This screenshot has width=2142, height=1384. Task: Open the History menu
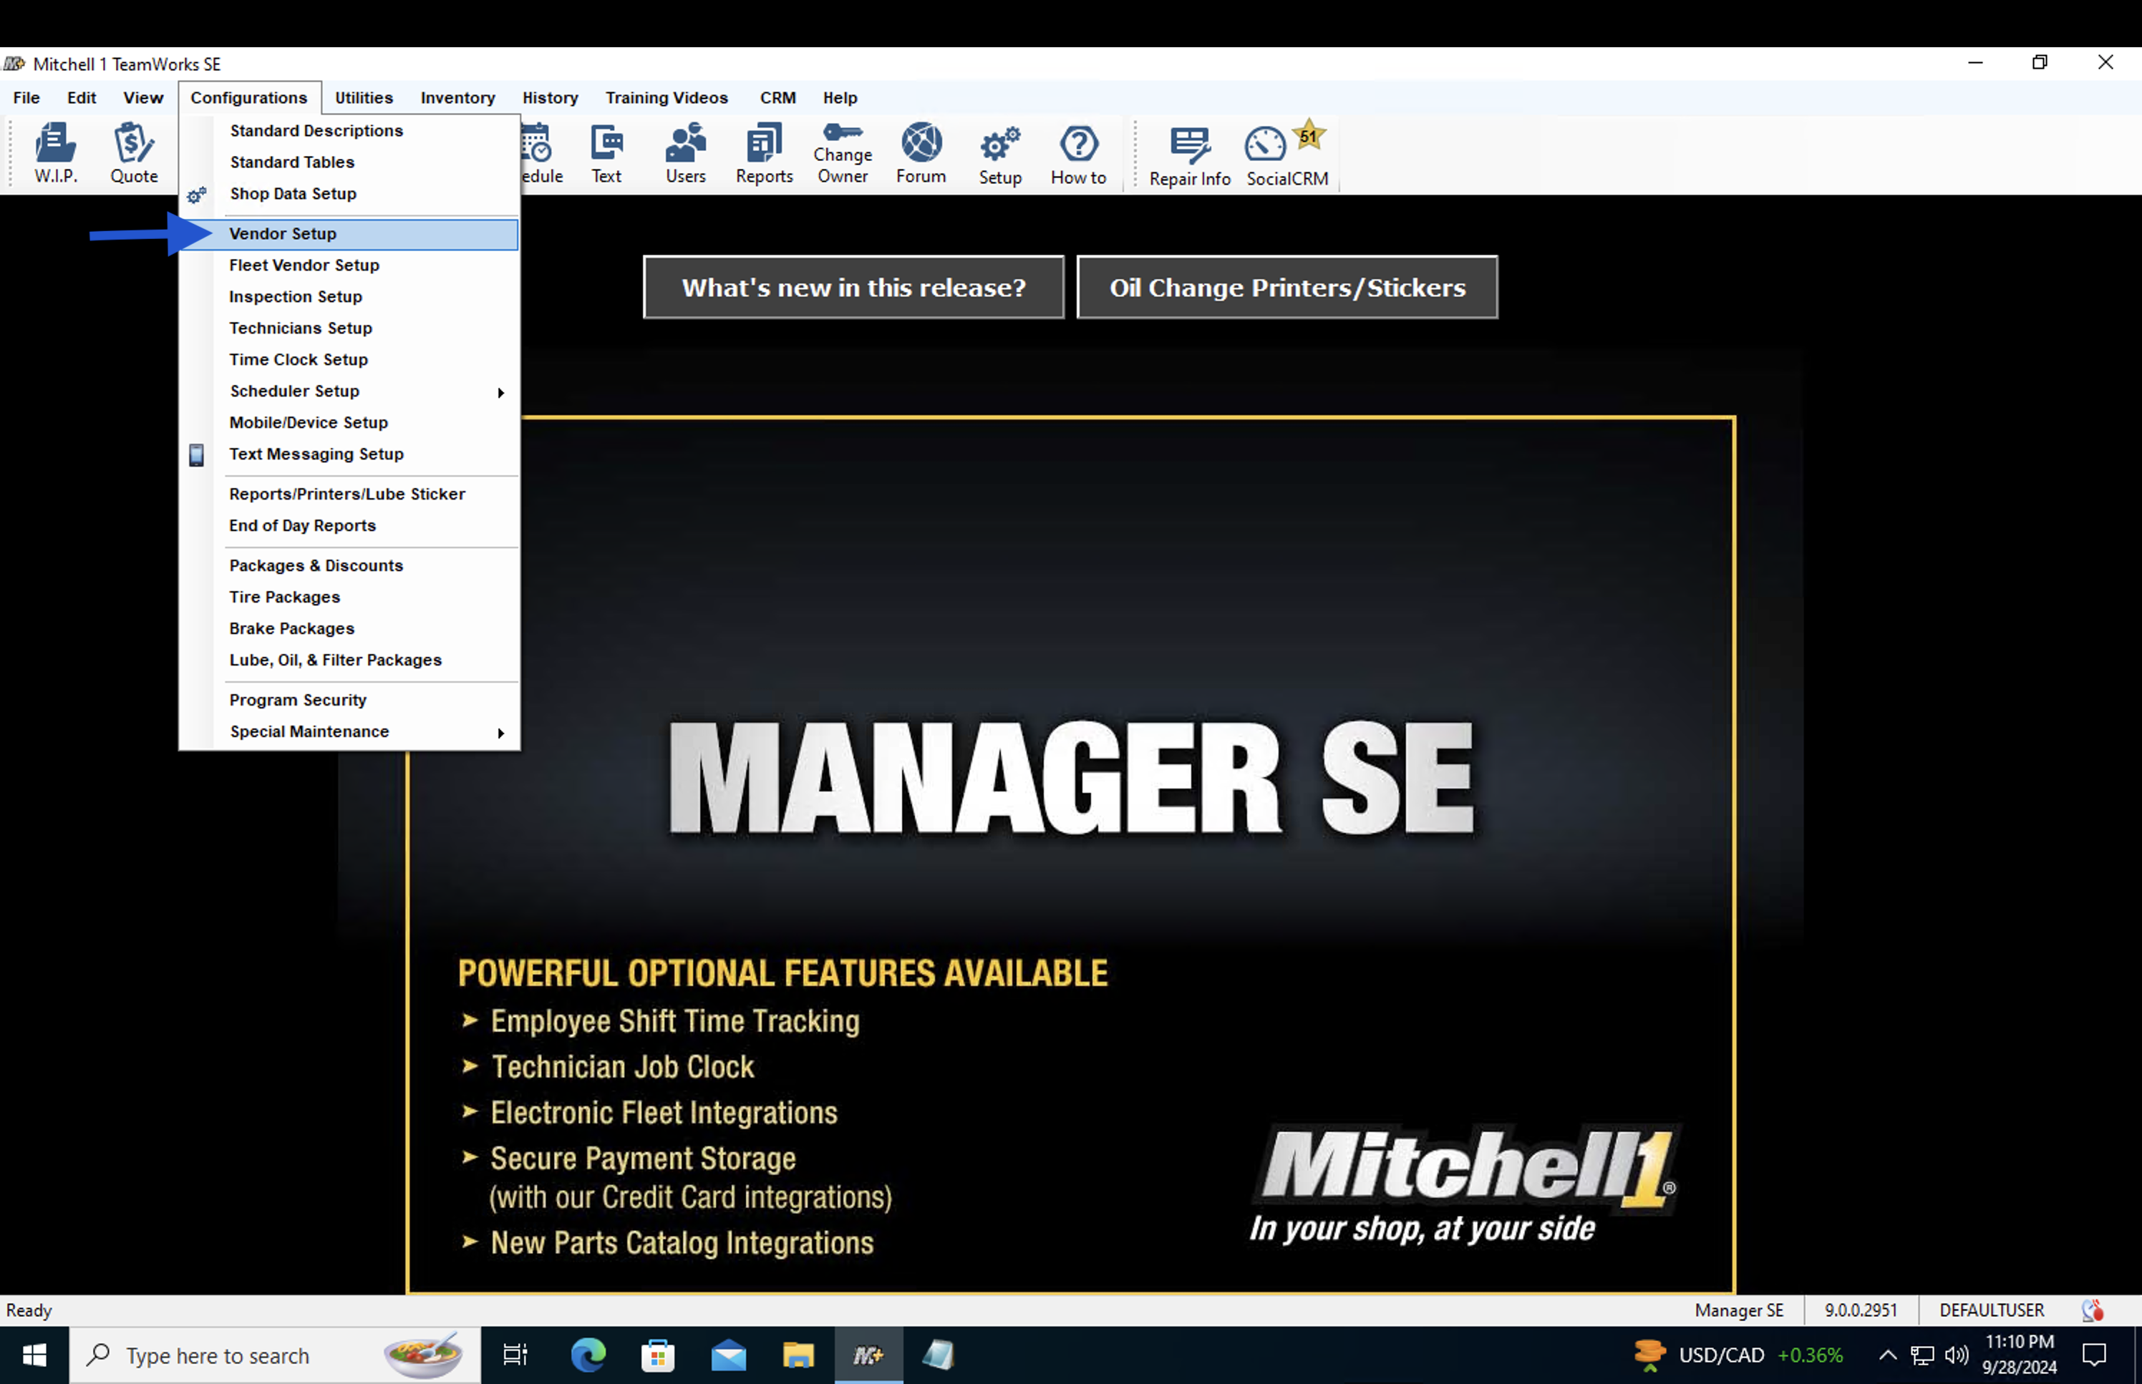[550, 97]
